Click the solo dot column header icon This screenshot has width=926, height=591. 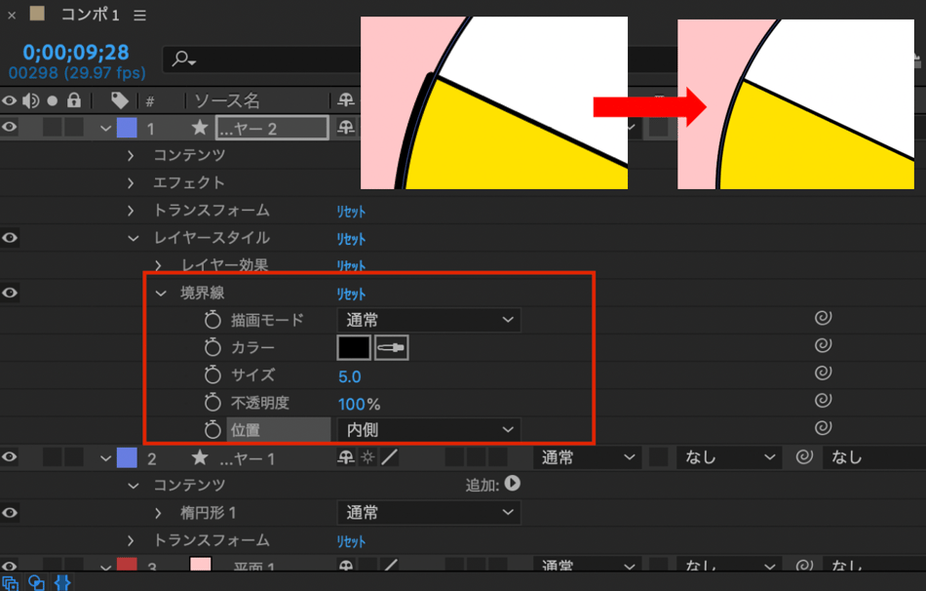pyautogui.click(x=53, y=101)
